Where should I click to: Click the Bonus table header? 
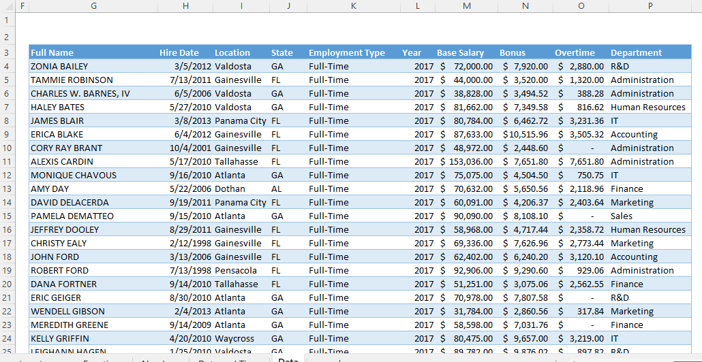pyautogui.click(x=525, y=53)
